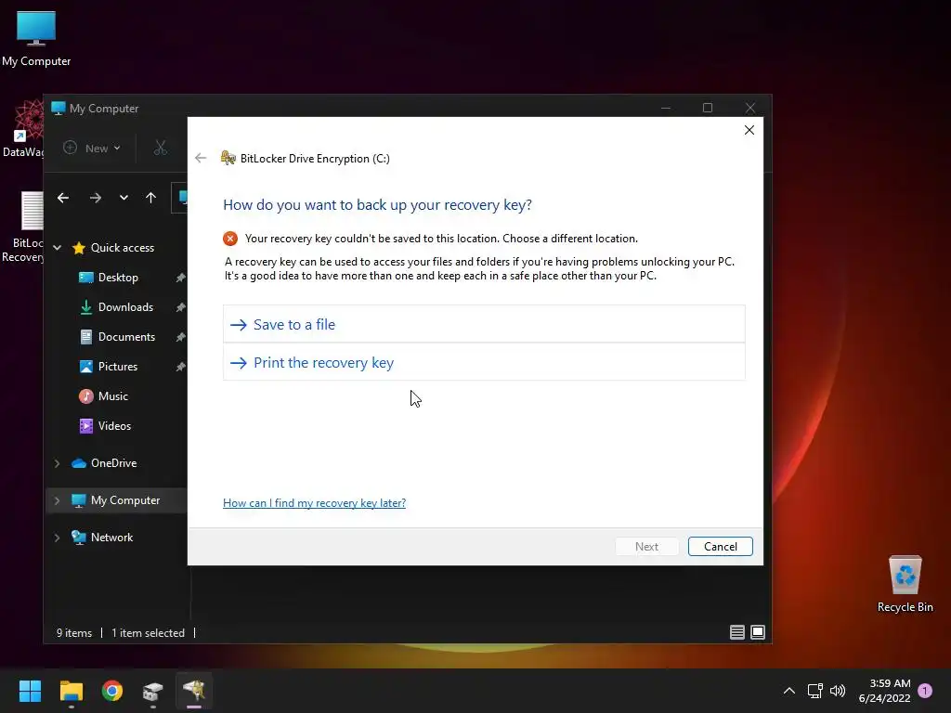Viewport: 951px width, 713px height.
Task: Open the New menu in My Computer window
Action: (x=92, y=148)
